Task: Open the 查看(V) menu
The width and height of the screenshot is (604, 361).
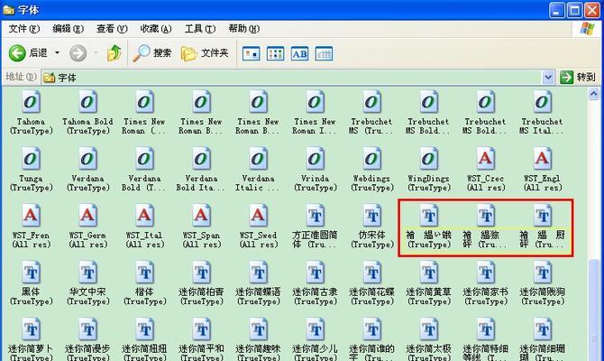Action: (x=112, y=29)
